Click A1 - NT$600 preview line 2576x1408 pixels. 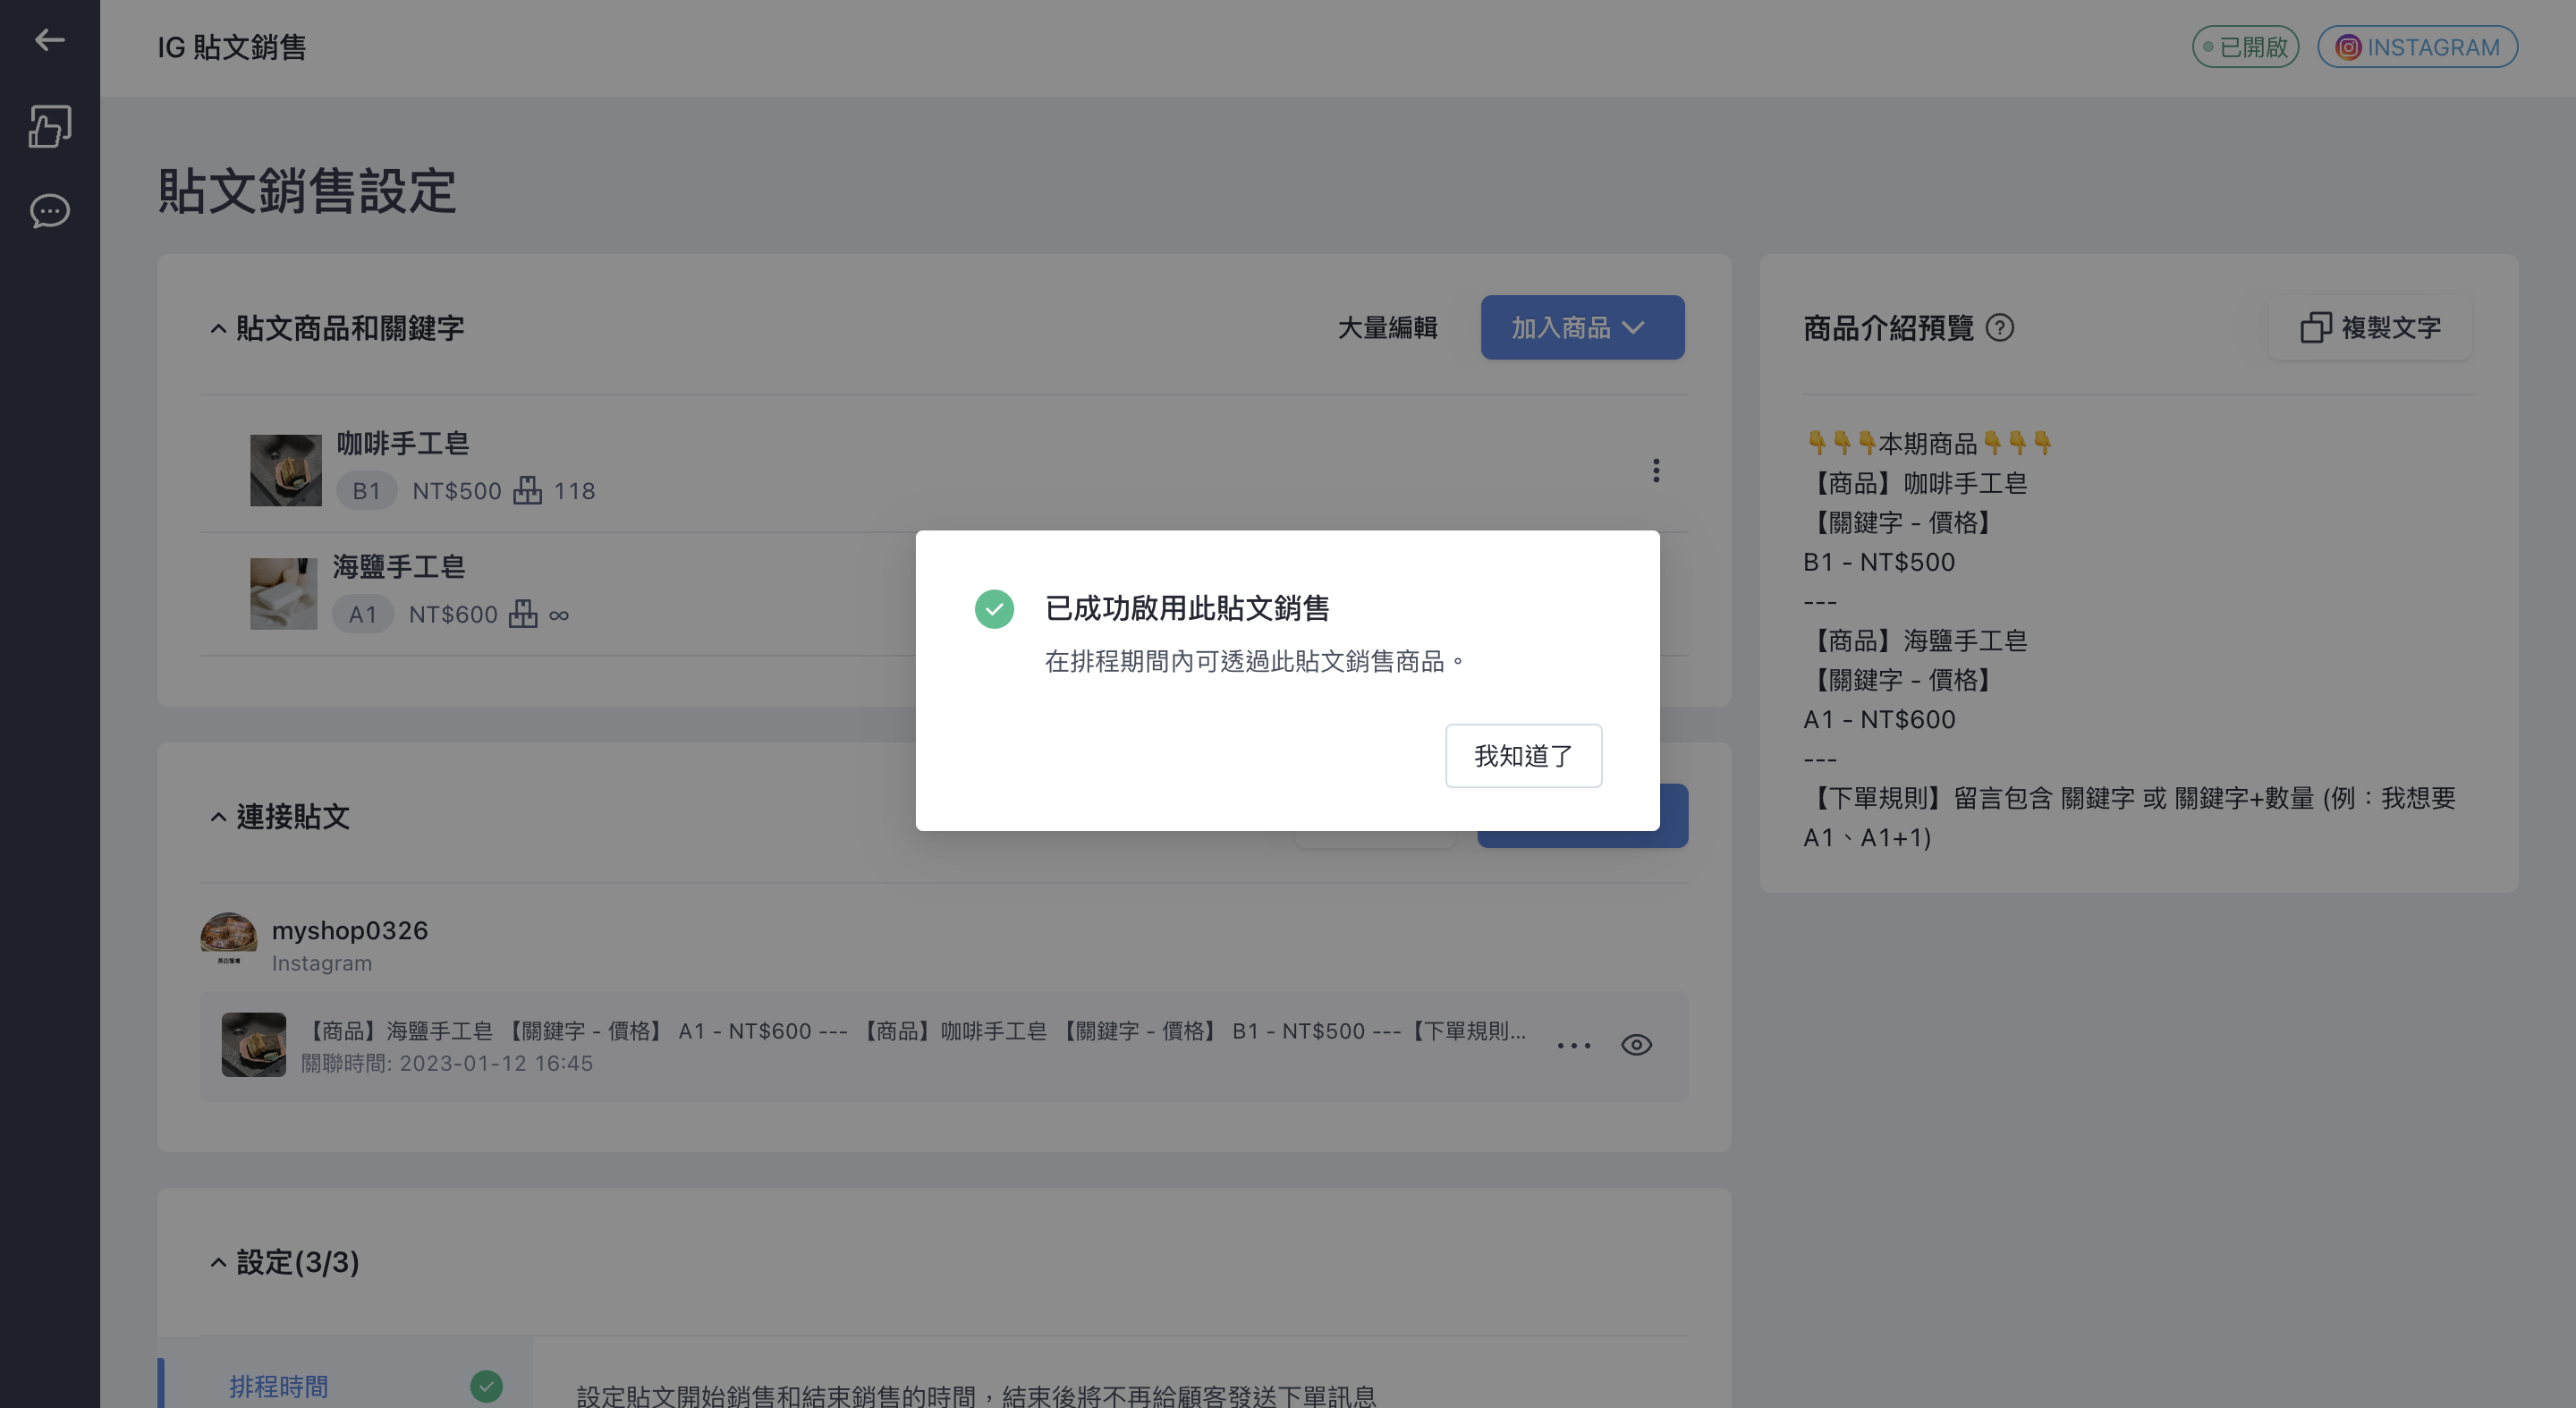1879,720
